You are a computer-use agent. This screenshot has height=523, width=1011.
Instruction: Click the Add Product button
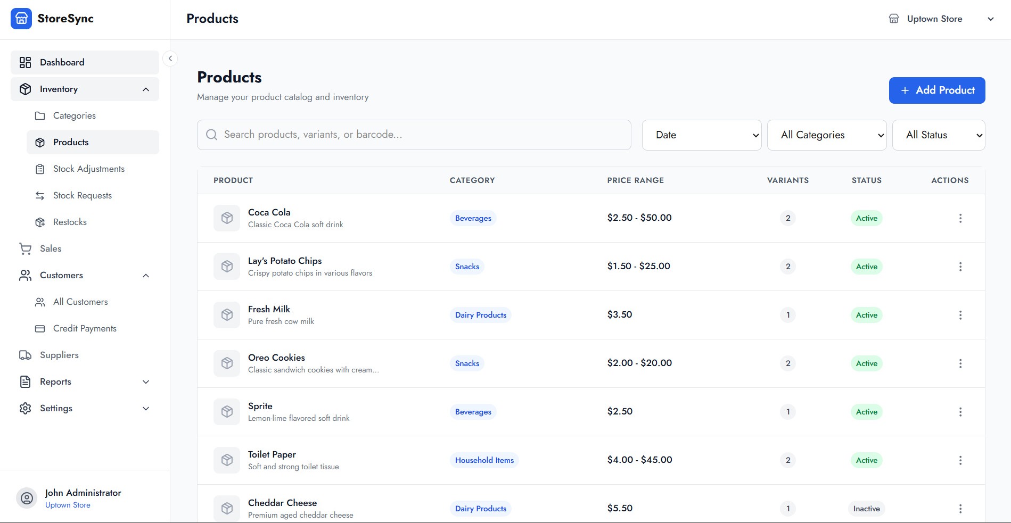coord(937,90)
